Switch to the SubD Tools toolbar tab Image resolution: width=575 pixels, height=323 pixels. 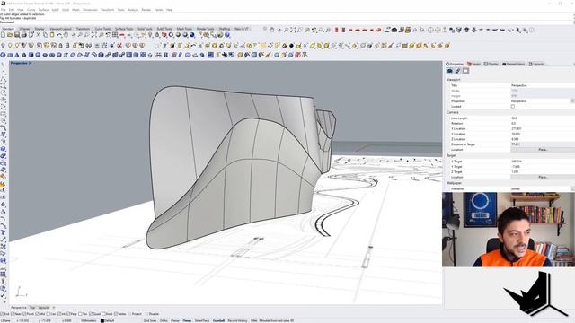164,29
